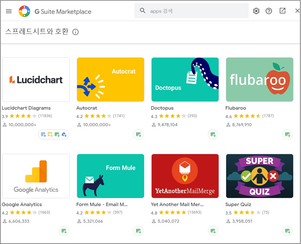Click Doctopus user count 9,478,104
Image resolution: width=301 pixels, height=244 pixels.
click(x=167, y=125)
